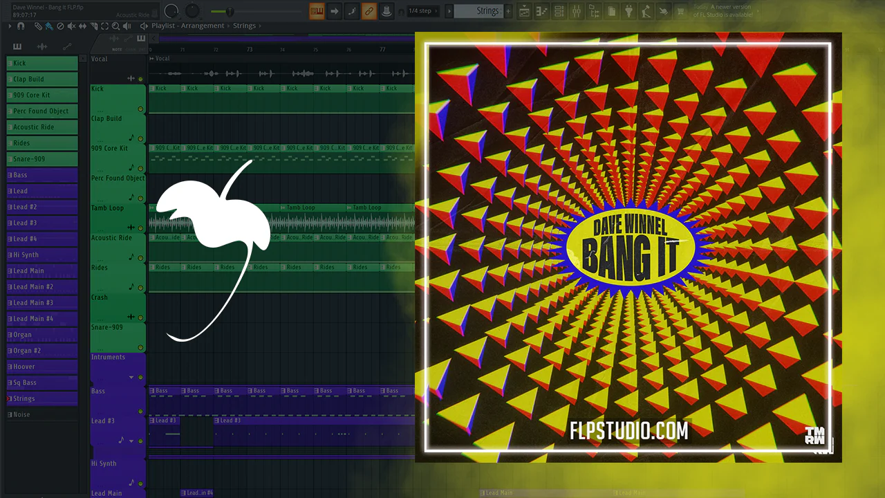The height and width of the screenshot is (498, 885).
Task: Adjust the main pitch knob
Action: (192, 11)
